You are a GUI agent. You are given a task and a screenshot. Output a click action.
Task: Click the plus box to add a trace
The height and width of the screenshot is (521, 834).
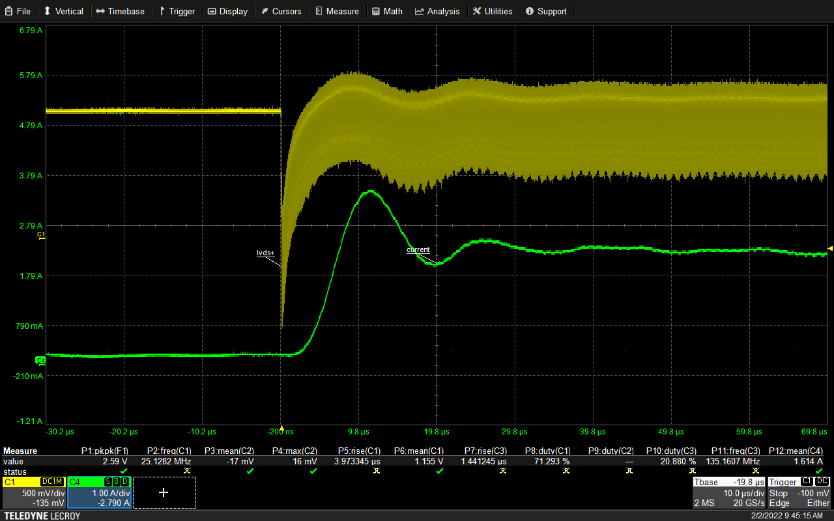[164, 492]
